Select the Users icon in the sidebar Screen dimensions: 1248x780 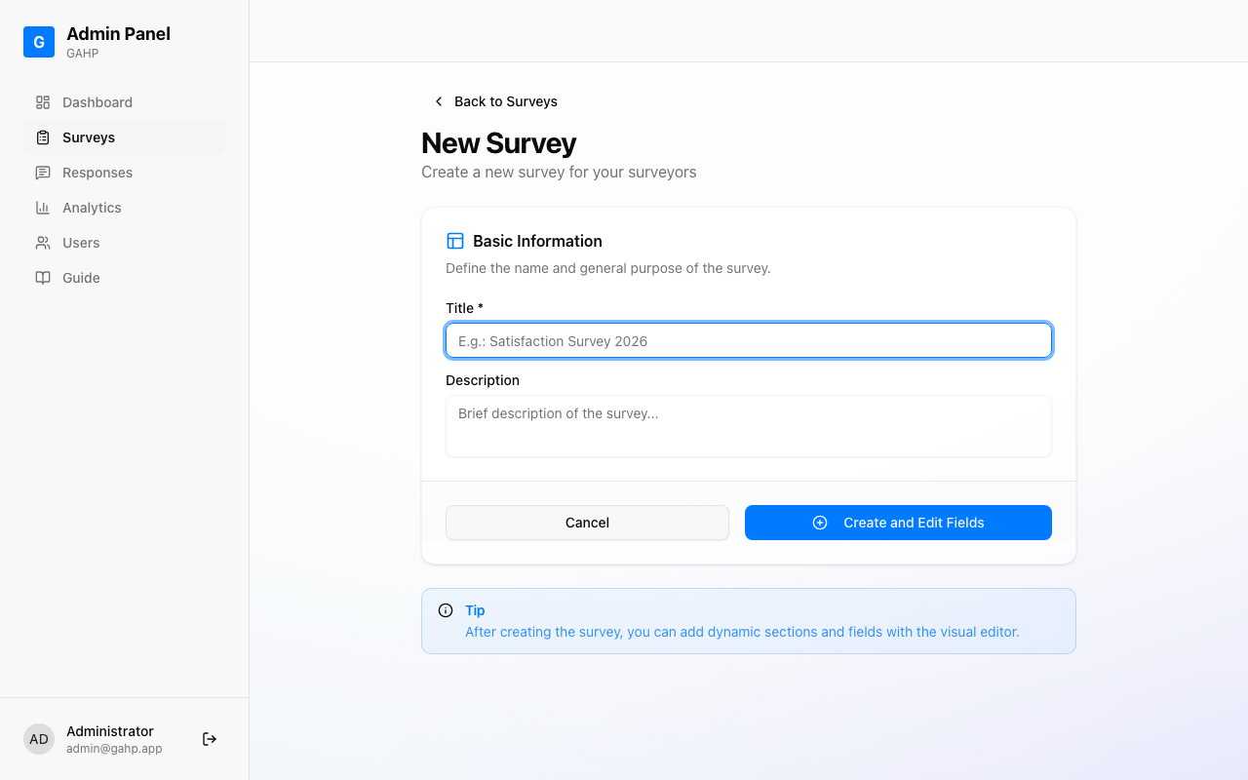tap(41, 243)
